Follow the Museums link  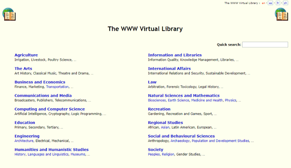click(78, 154)
